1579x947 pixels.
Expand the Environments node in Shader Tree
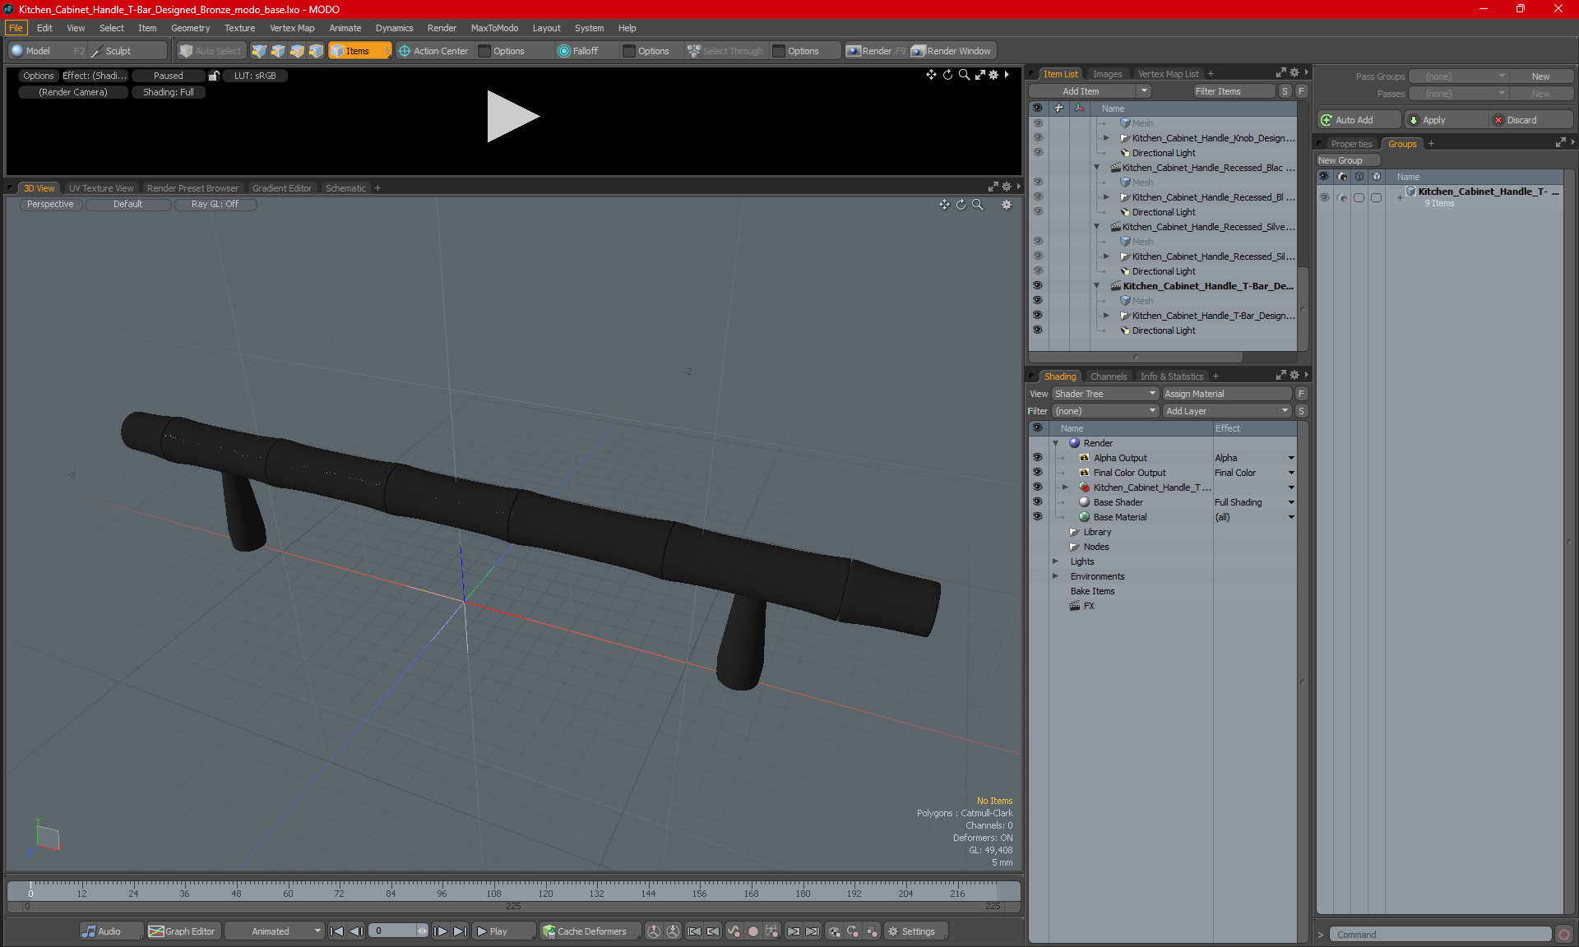1056,576
